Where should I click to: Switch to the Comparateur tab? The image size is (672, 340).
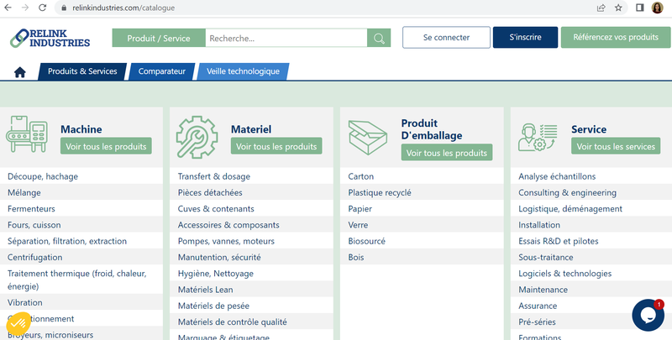161,71
